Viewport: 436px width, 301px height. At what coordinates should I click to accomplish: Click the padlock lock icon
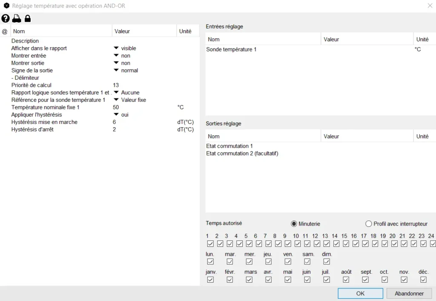[28, 18]
